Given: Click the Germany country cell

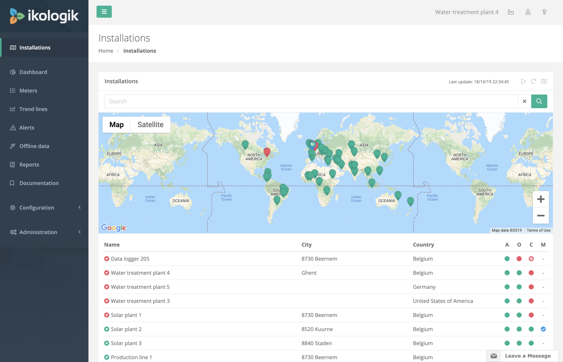Looking at the screenshot, I should click(424, 287).
